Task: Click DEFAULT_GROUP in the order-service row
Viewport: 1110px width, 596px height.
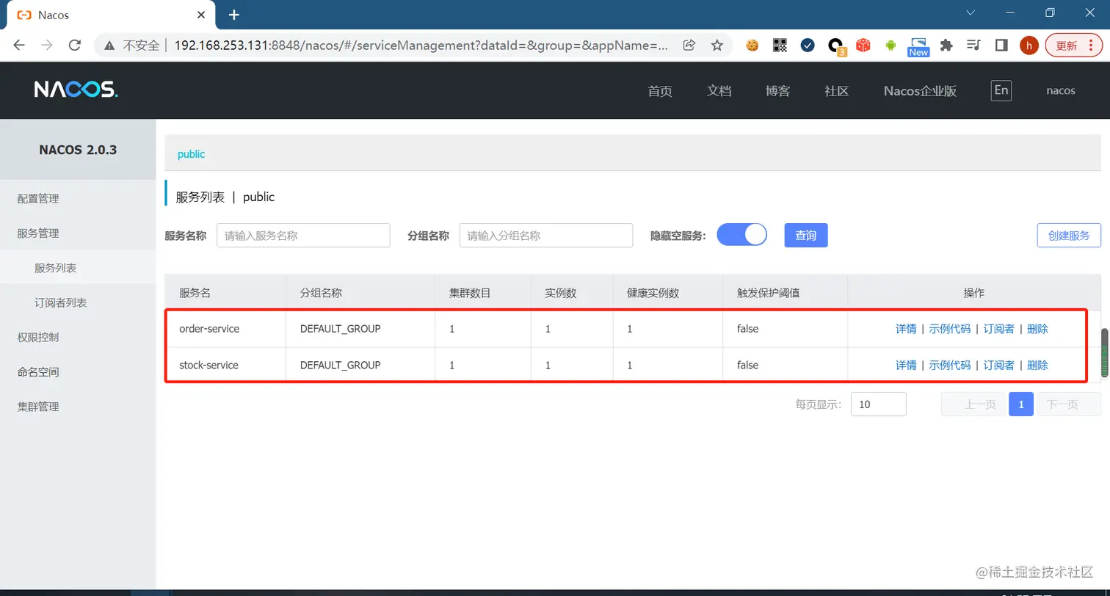Action: tap(341, 329)
